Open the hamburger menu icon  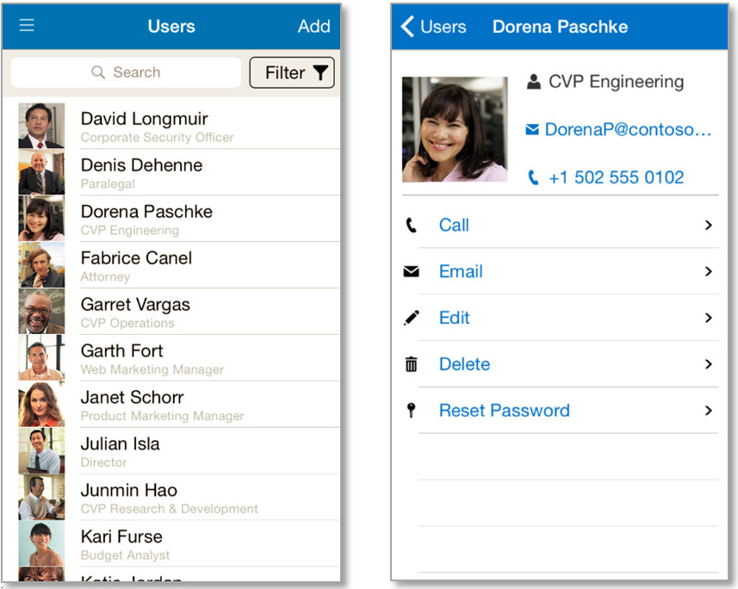(27, 25)
